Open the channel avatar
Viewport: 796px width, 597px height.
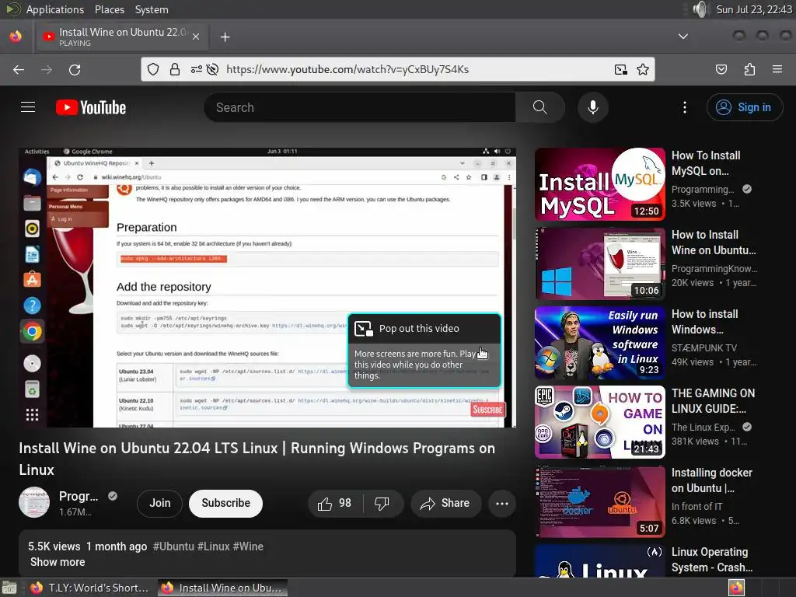(34, 503)
